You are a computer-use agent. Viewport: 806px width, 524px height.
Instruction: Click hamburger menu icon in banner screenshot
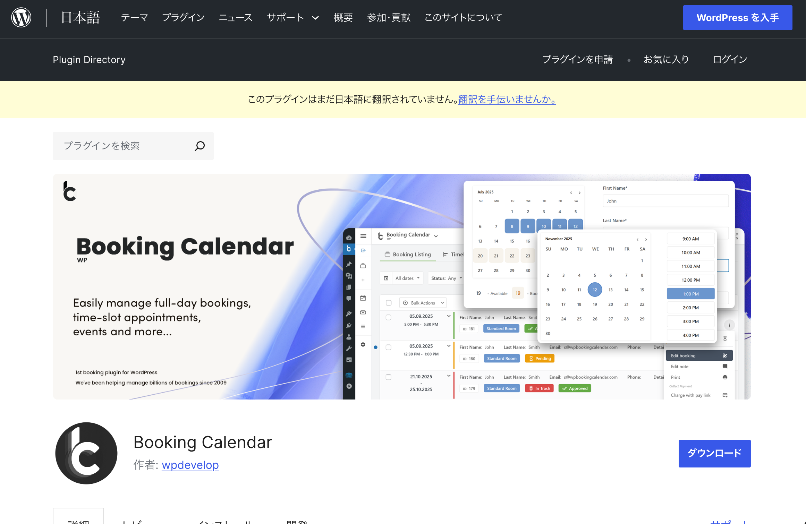click(x=363, y=236)
